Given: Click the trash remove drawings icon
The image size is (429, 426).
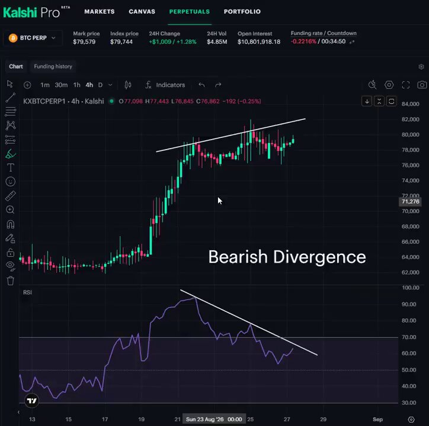Looking at the screenshot, I should pos(11,280).
